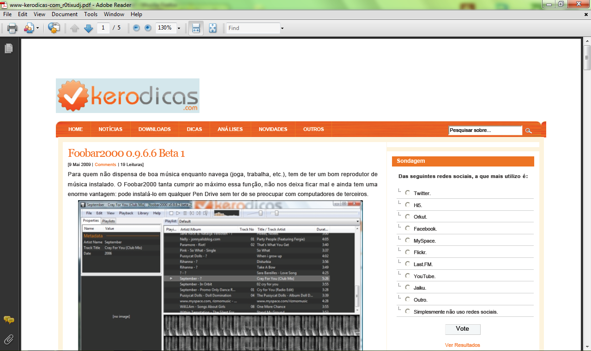Select the YouTube radio option

pos(407,276)
